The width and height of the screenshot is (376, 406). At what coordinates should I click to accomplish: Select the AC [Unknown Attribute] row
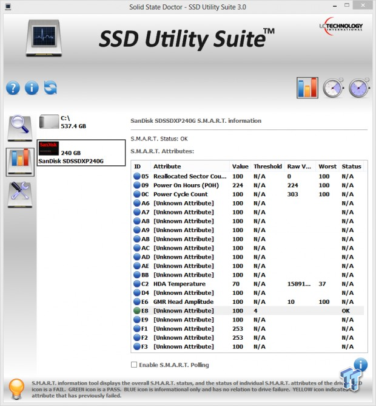(x=248, y=248)
